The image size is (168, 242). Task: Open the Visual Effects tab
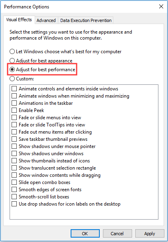(19, 20)
